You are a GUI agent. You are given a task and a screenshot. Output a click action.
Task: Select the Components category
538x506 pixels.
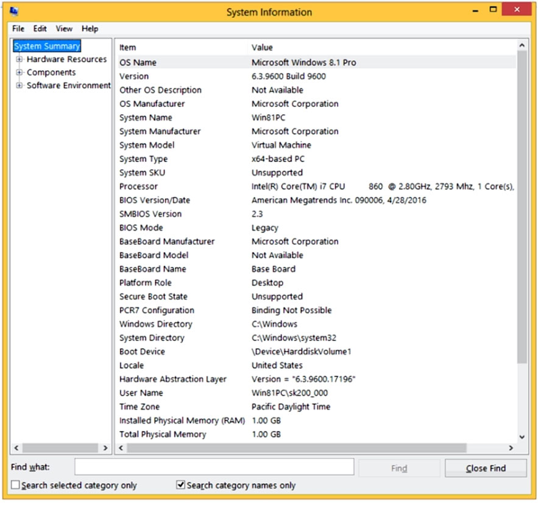51,72
